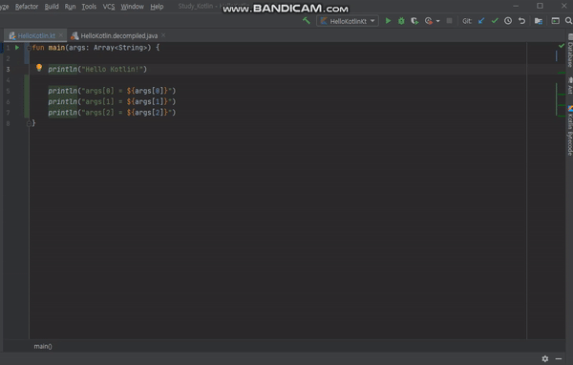Open the Help menu

tap(157, 7)
